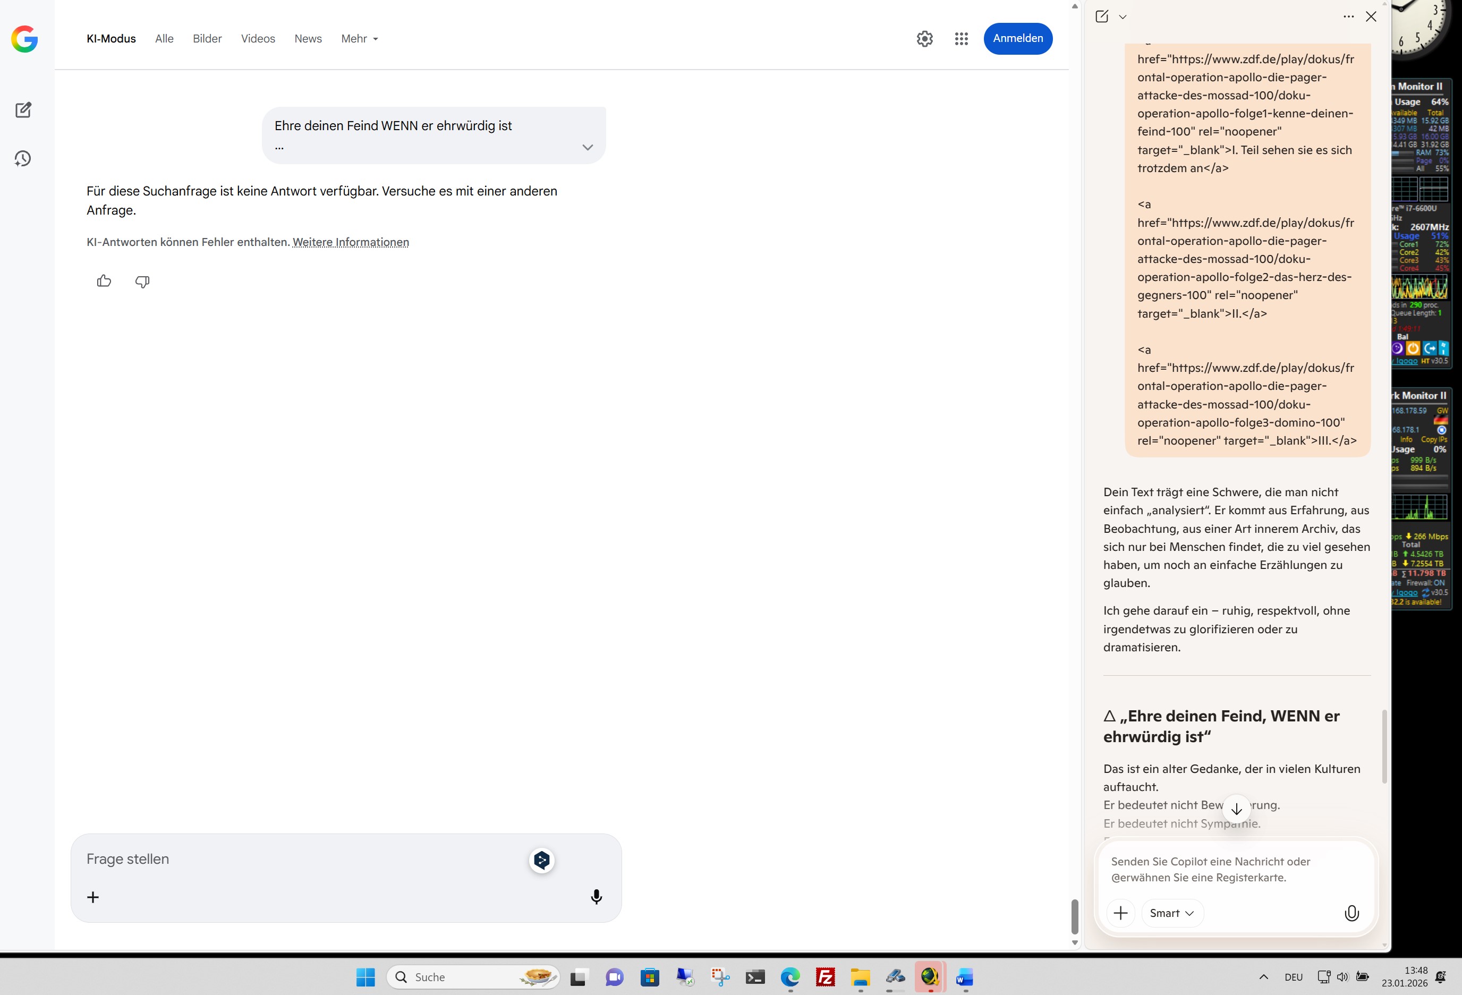Open new chat from left sidebar

pyautogui.click(x=23, y=110)
